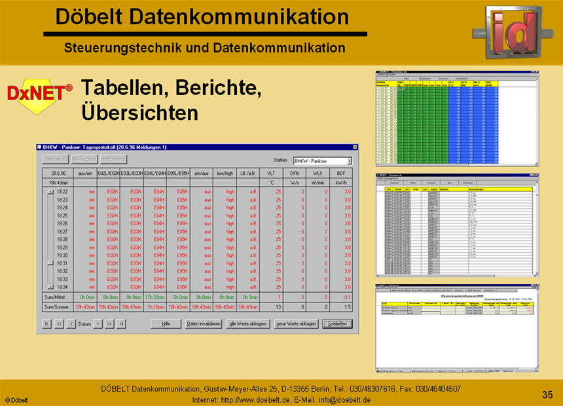563x406 pixels.
Task: Select the 18:28 time row
Action: pos(203,239)
